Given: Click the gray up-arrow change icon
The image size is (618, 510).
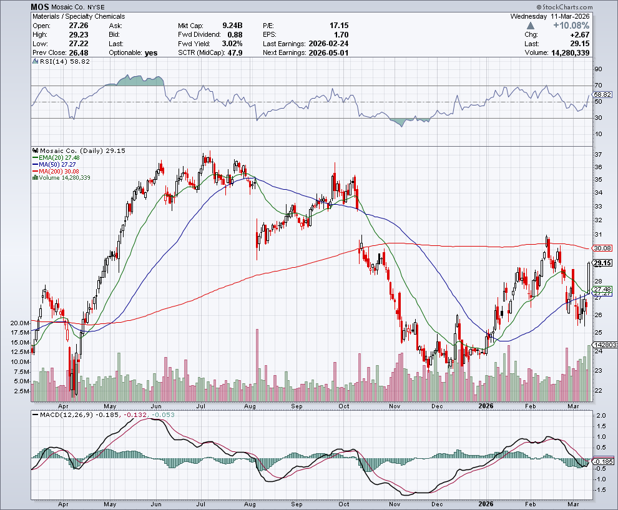Looking at the screenshot, I should click(531, 26).
